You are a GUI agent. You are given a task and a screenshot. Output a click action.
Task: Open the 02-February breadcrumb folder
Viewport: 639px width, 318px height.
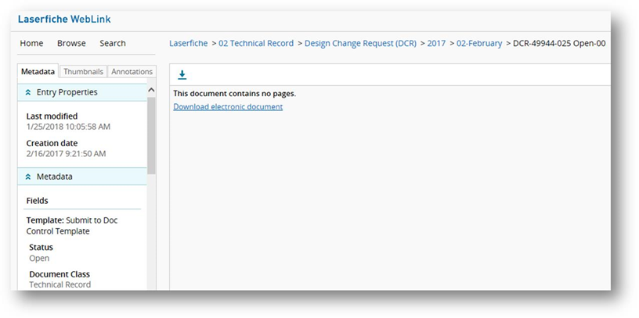pos(478,43)
